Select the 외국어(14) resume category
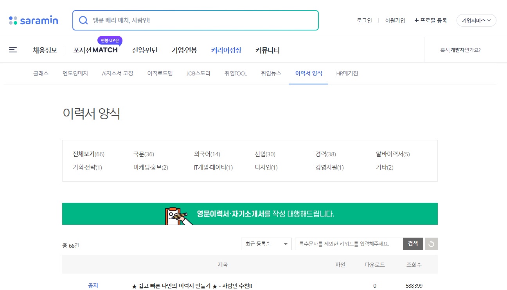Viewport: 507px width, 290px height. click(207, 154)
